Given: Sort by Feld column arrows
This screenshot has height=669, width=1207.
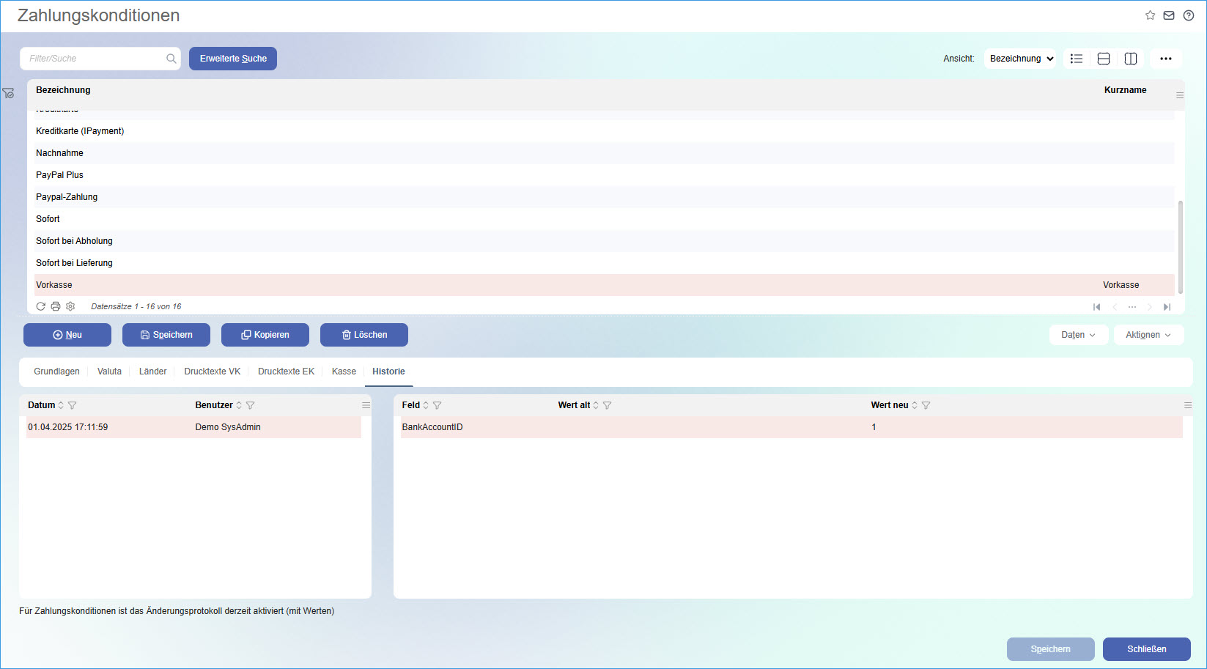Looking at the screenshot, I should click(x=426, y=405).
